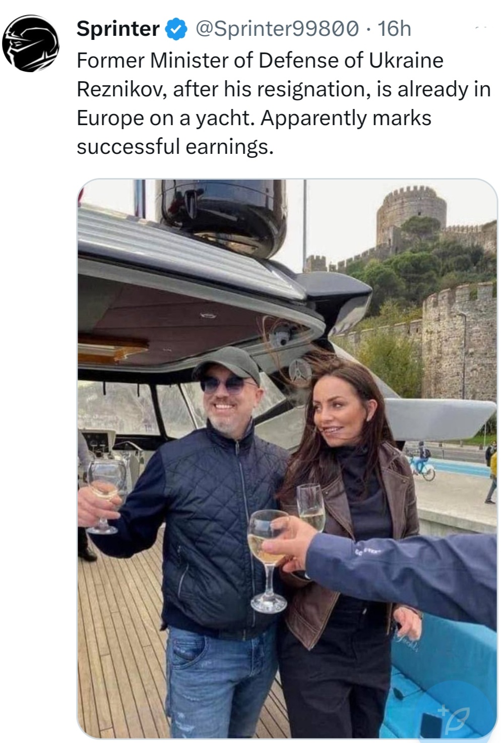Click the display name Sprinter
Viewport: 501px width, 743px height.
pyautogui.click(x=118, y=29)
